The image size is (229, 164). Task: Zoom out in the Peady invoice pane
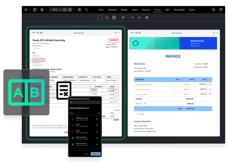click(38, 33)
